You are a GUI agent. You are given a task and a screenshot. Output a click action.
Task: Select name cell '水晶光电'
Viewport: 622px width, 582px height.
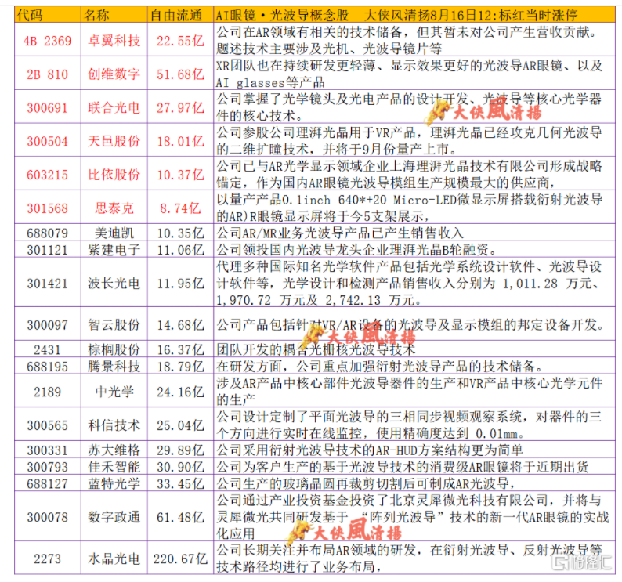(114, 559)
